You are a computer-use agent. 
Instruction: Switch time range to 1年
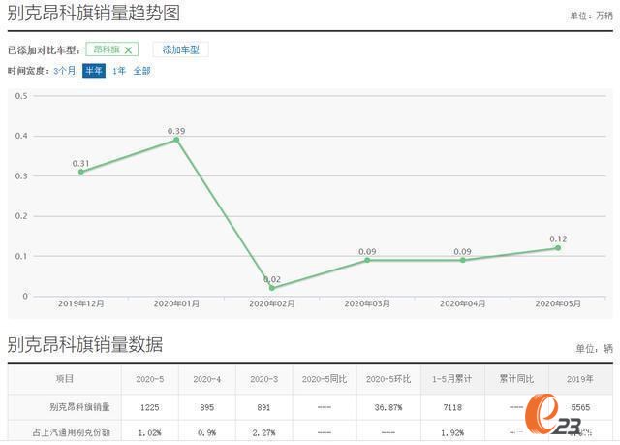click(x=118, y=71)
